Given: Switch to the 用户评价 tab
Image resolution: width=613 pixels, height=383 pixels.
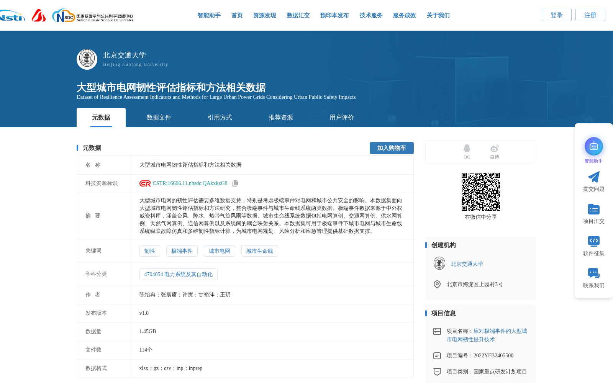Looking at the screenshot, I should coord(342,118).
